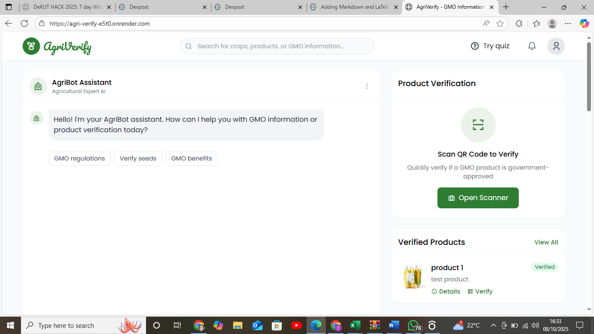Screen dimensions: 594x334
Task: Click View All verified products
Action: pyautogui.click(x=546, y=242)
